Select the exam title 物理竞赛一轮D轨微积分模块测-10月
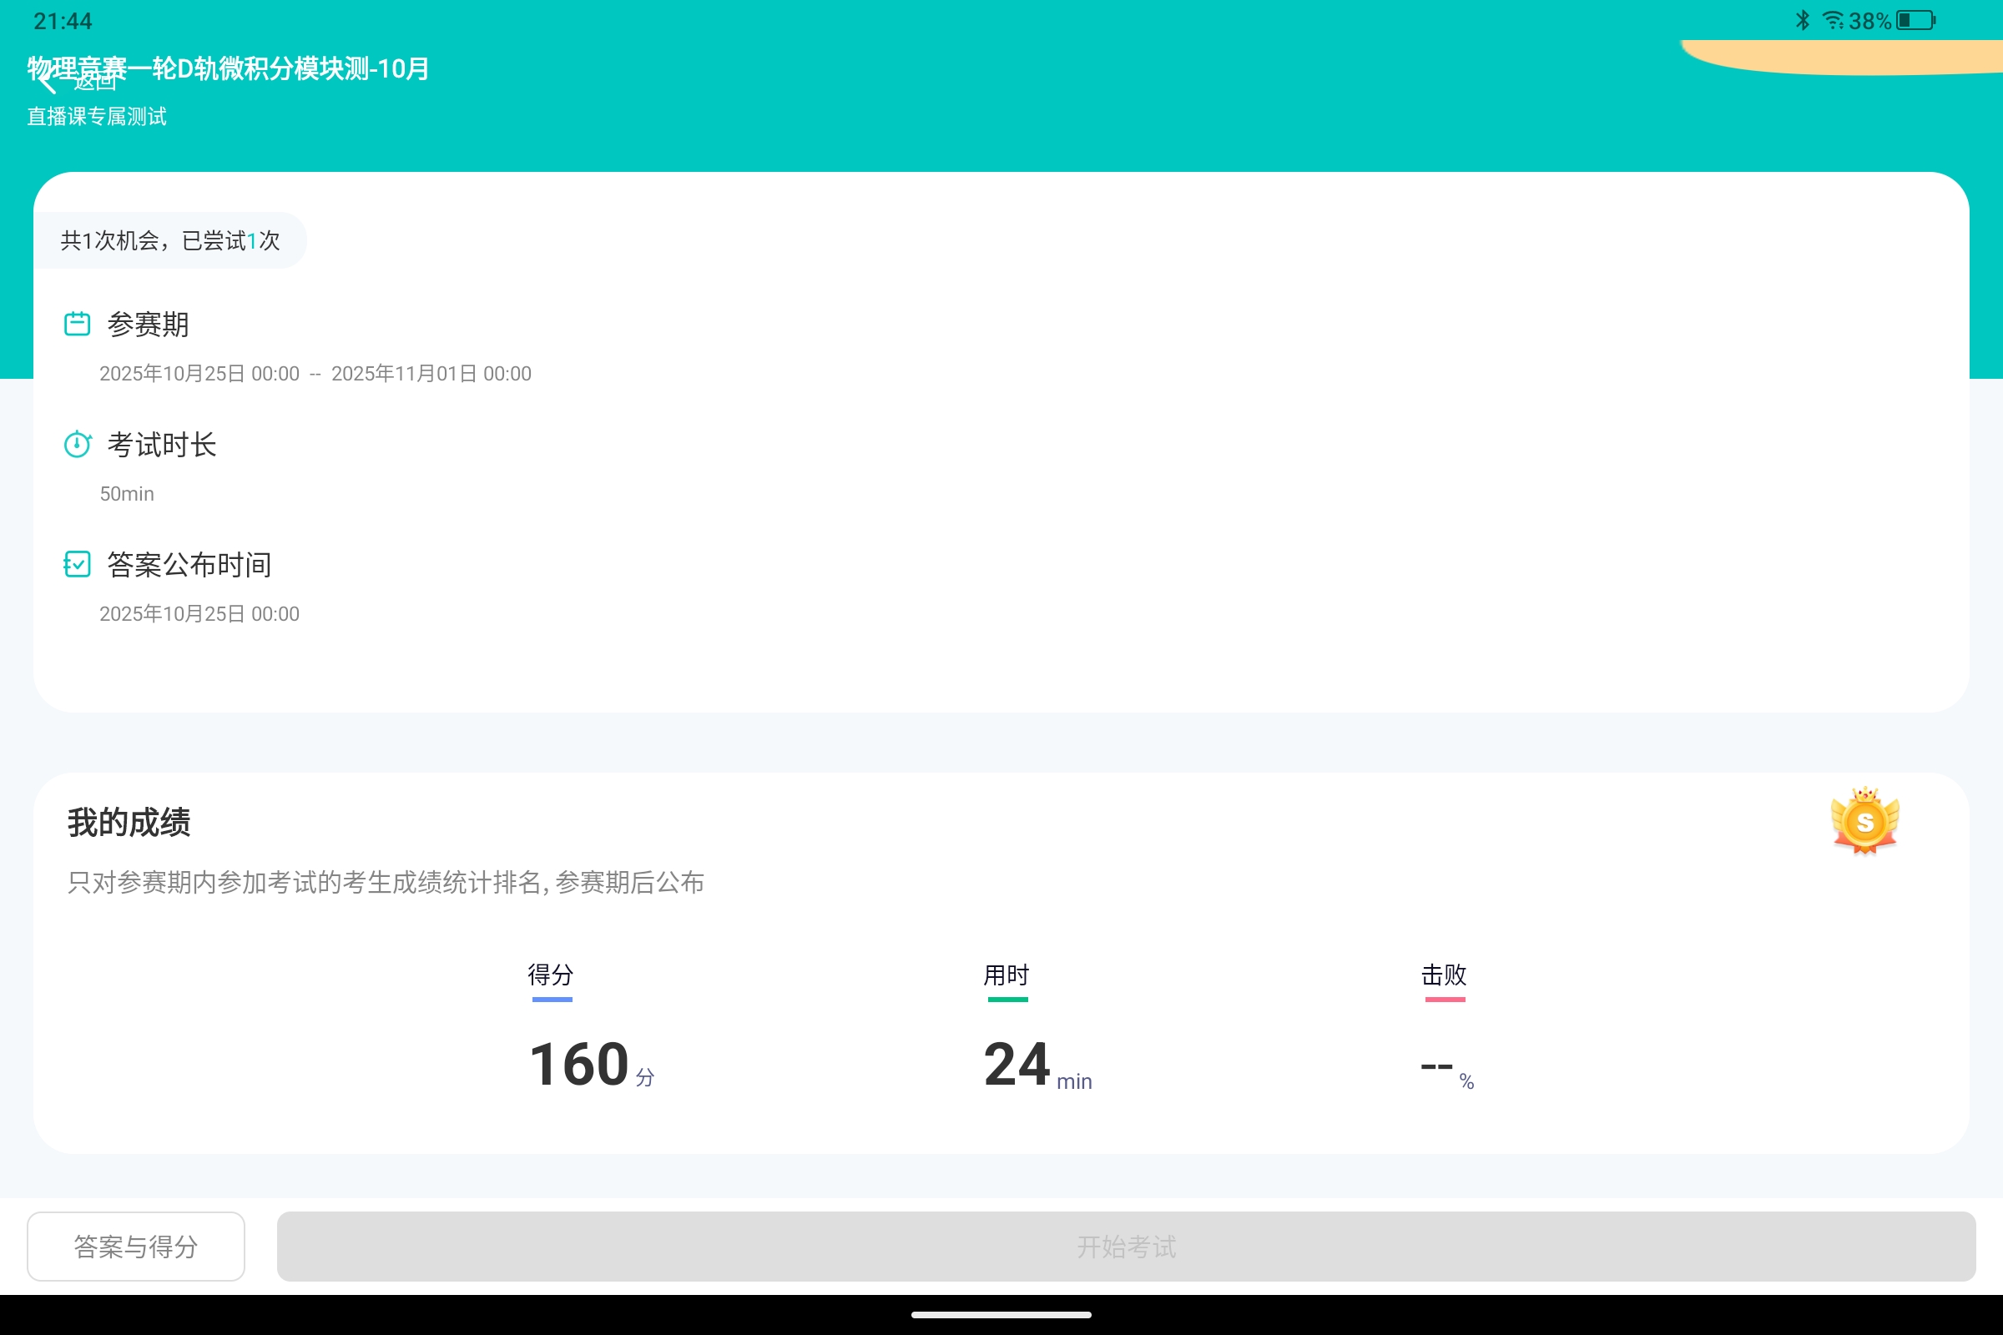Viewport: 2003px width, 1335px height. (226, 68)
